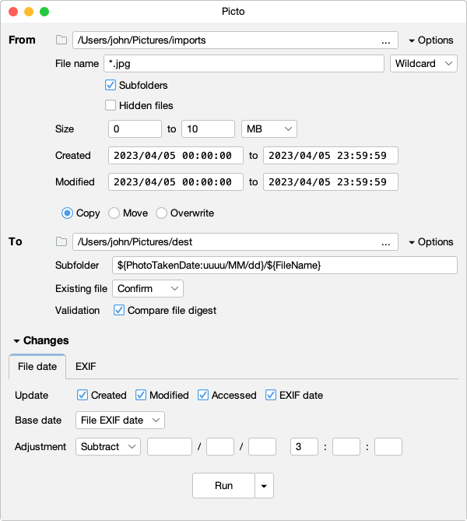Open browse ellipsis in To path field
The height and width of the screenshot is (521, 467).
pyautogui.click(x=385, y=242)
